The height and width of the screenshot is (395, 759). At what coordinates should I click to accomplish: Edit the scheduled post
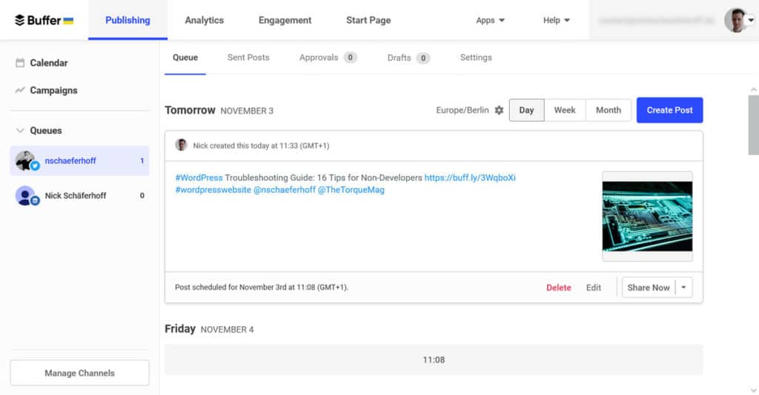[x=594, y=288]
